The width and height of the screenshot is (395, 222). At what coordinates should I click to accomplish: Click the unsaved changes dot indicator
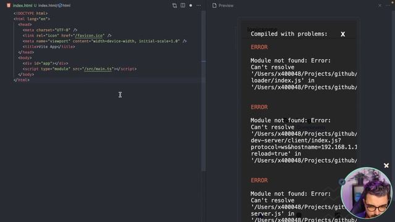click(191, 6)
